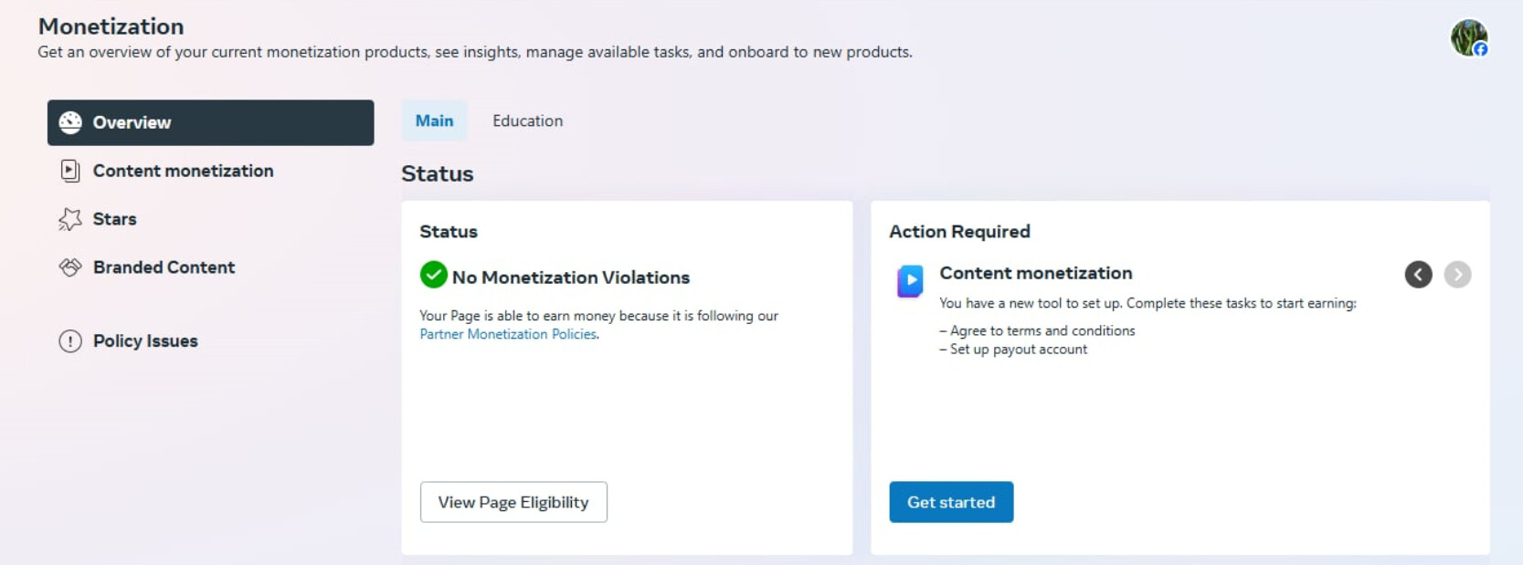
Task: Click the Branded Content handshake icon
Action: pyautogui.click(x=70, y=267)
